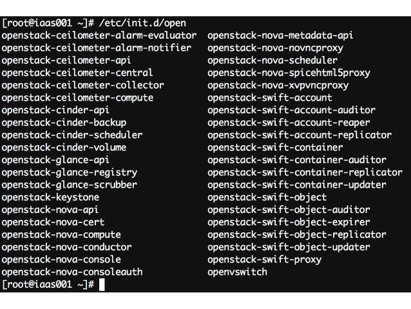Click the openstack-cinder-volume entry
Viewport: 411px width, 309px height.
click(64, 148)
